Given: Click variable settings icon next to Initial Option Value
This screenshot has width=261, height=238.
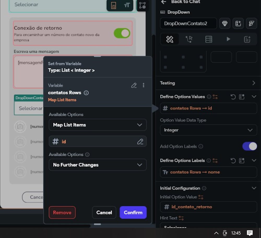Looking at the screenshot, I should coord(201,197).
